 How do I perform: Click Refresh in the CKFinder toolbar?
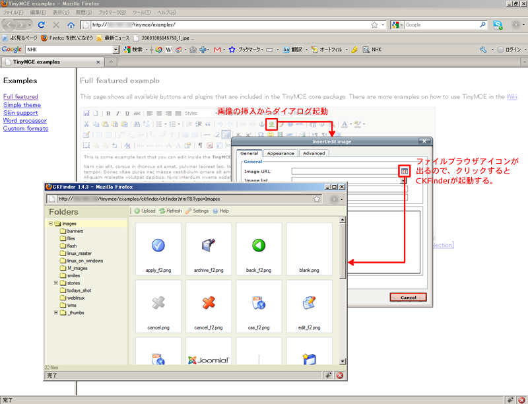coord(170,211)
